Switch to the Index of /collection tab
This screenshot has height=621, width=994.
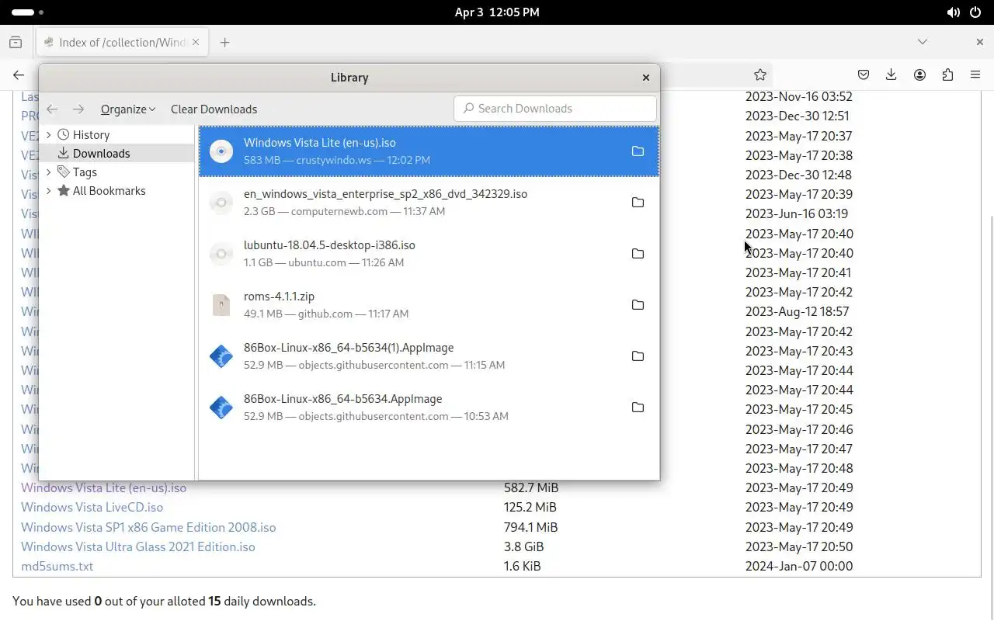(121, 43)
